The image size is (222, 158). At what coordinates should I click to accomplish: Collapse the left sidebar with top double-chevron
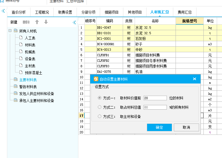coord(3,11)
